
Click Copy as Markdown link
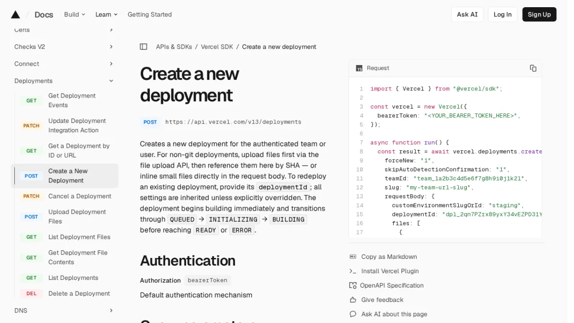(389, 256)
